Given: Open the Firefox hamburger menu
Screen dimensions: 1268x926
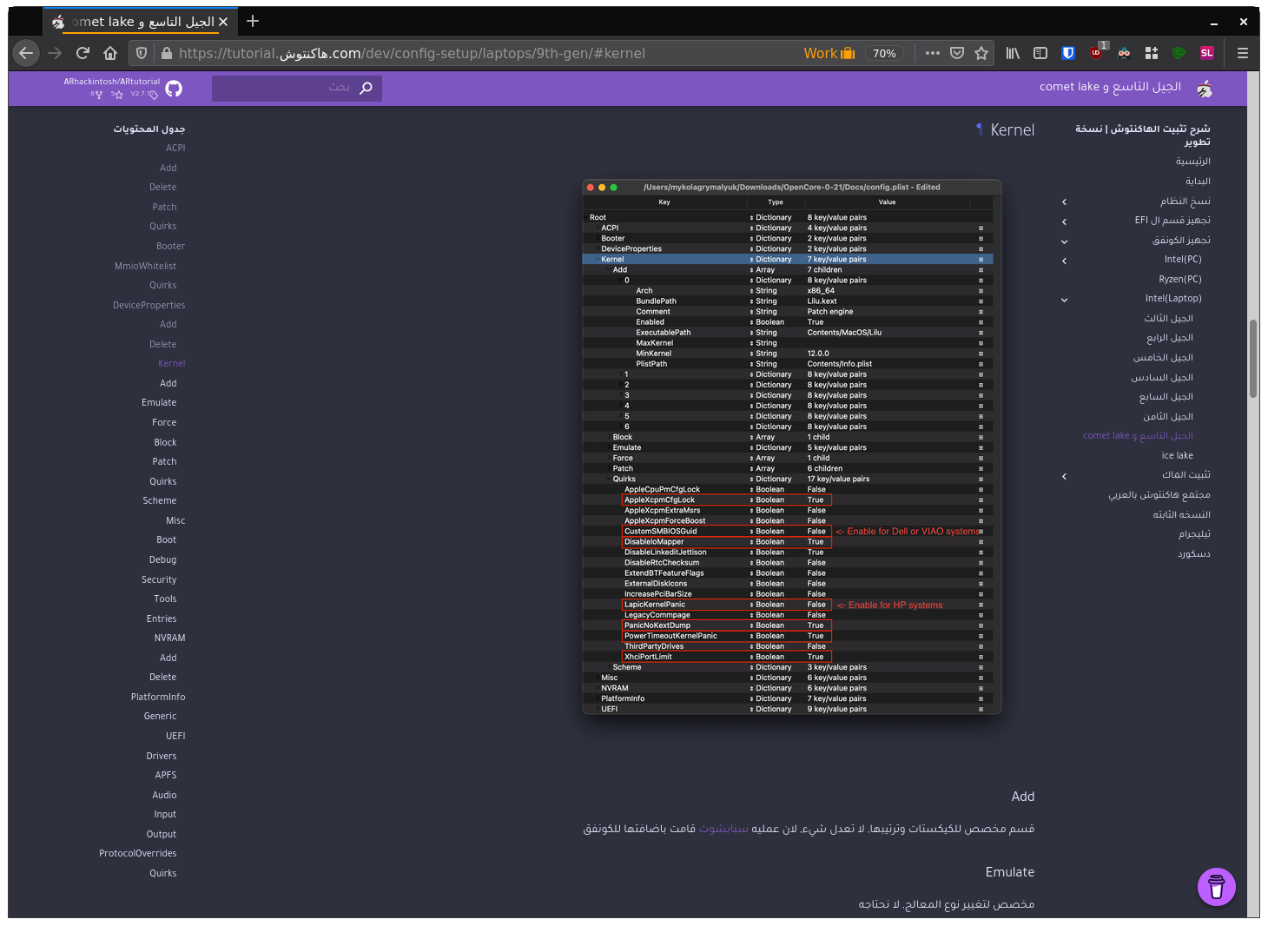Looking at the screenshot, I should click(x=1243, y=53).
